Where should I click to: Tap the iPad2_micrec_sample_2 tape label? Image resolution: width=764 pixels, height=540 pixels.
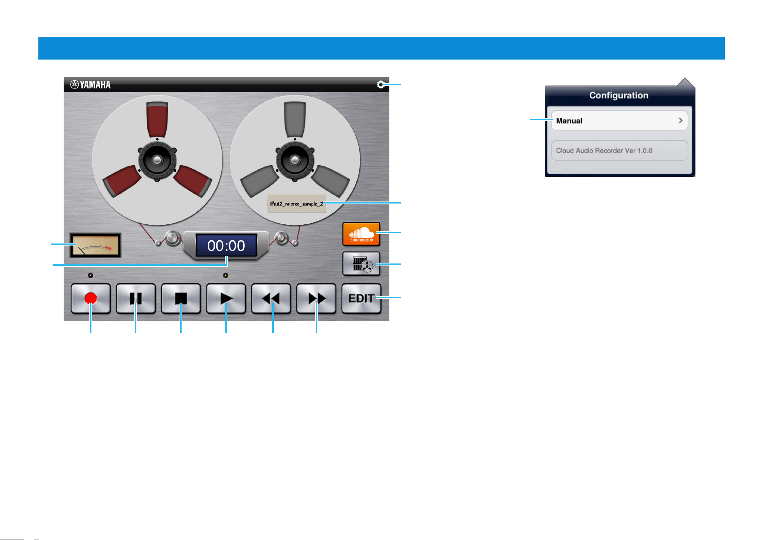click(296, 203)
